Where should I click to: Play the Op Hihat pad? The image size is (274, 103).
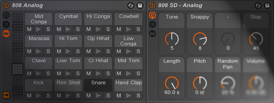click(98, 52)
